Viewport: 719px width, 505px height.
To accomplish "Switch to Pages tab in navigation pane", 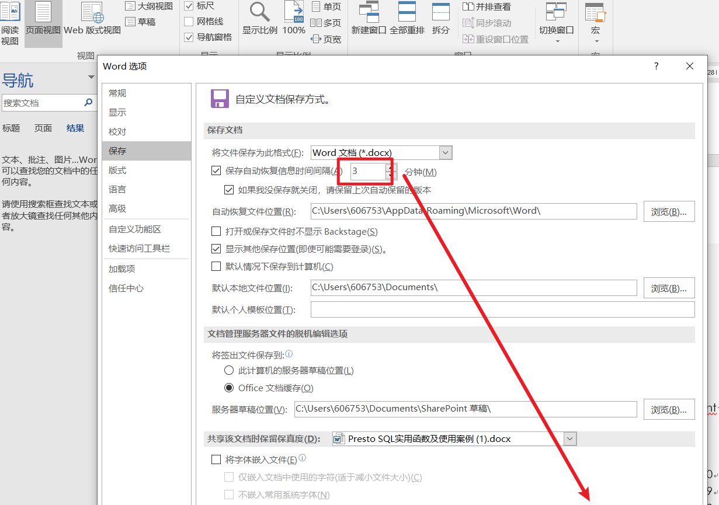I will pos(43,128).
